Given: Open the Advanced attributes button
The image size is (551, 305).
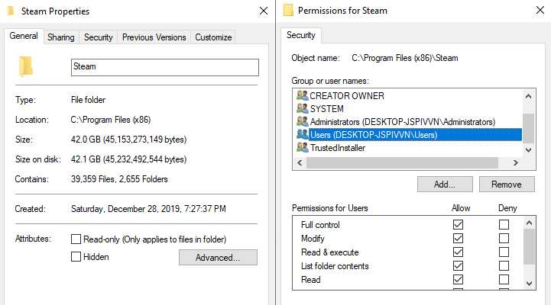Looking at the screenshot, I should (218, 257).
